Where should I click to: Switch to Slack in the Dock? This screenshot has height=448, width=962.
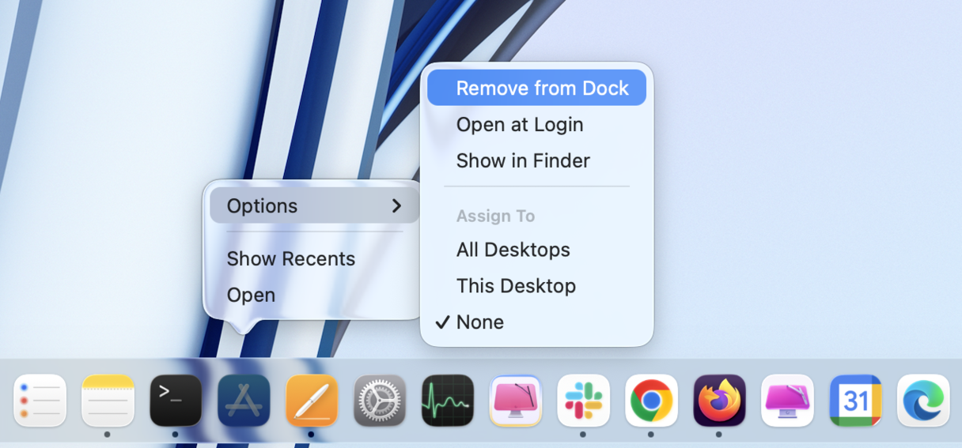pyautogui.click(x=584, y=401)
